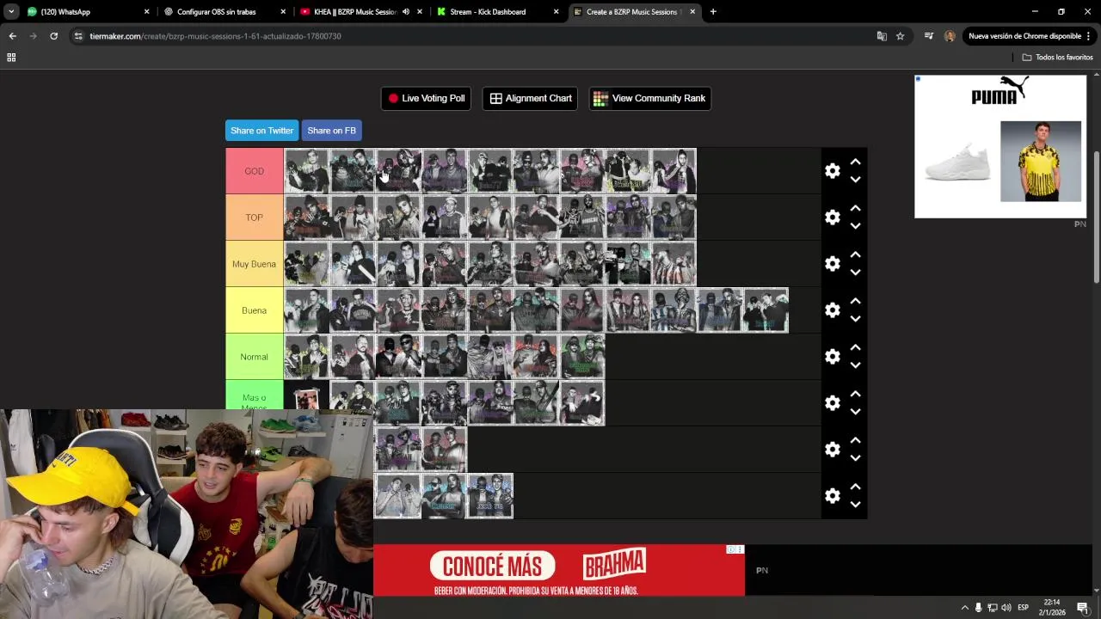The height and width of the screenshot is (619, 1101).
Task: Open View Community Rank button
Action: [649, 98]
